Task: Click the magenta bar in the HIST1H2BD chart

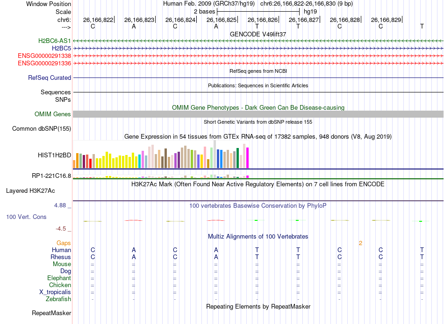Action: (x=247, y=158)
